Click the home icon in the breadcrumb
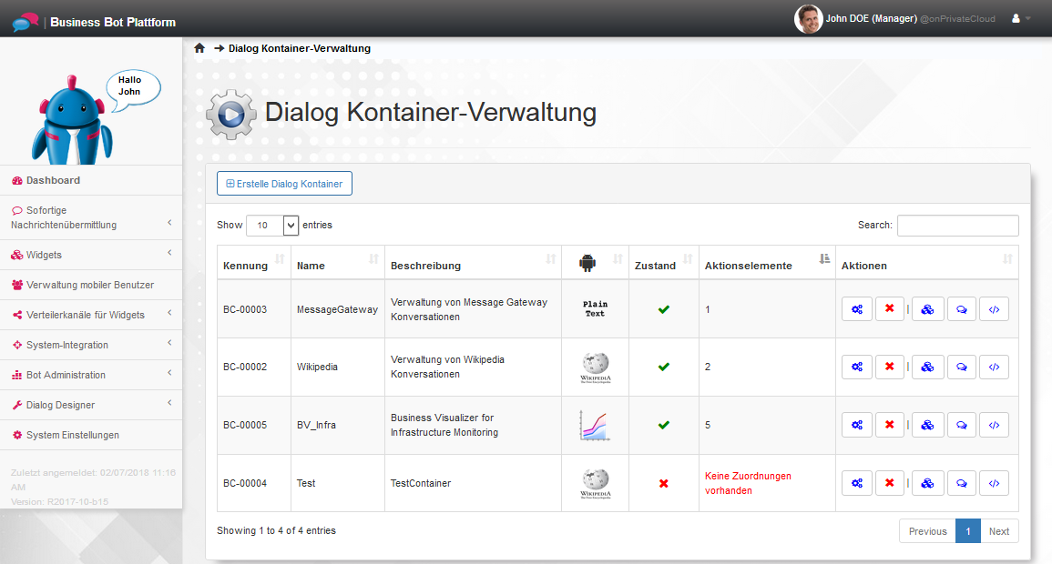 click(199, 48)
